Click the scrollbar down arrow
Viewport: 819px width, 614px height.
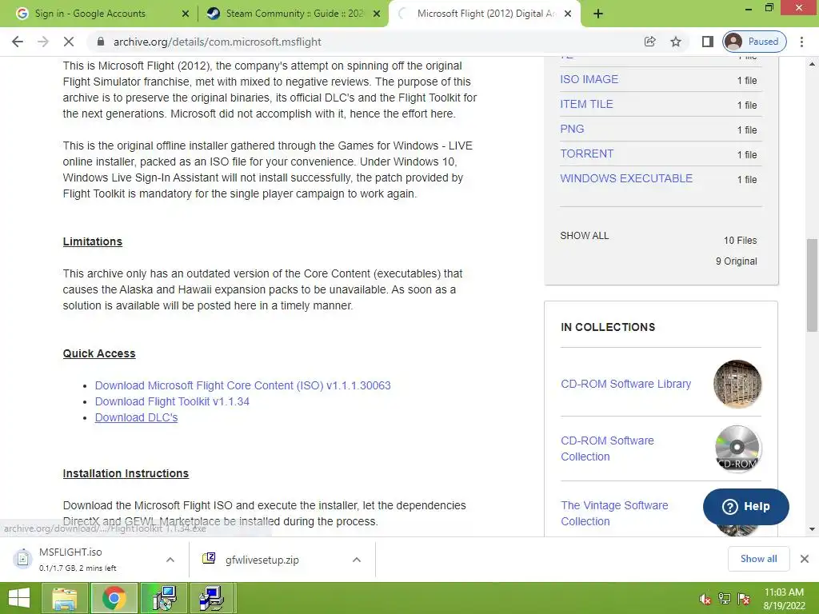tap(812, 529)
